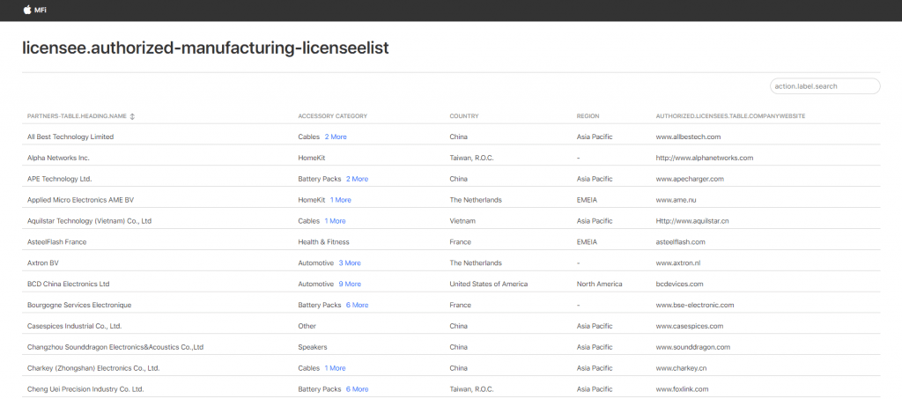Expand '1 More' for Applied Micro Electronics
Viewport: 902px width, 399px height.
(340, 200)
